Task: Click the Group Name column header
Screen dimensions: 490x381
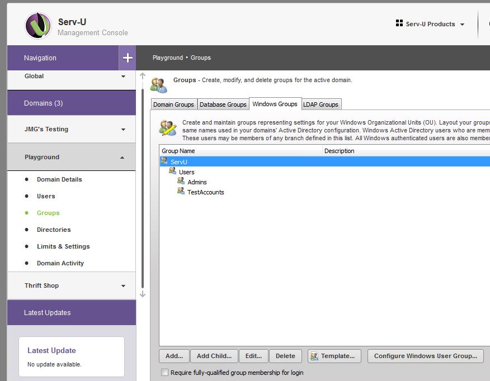Action: (x=241, y=151)
